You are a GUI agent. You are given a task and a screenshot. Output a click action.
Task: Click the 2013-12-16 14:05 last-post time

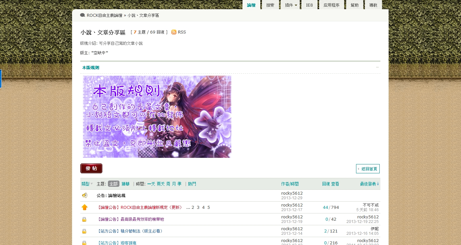pyautogui.click(x=363, y=233)
